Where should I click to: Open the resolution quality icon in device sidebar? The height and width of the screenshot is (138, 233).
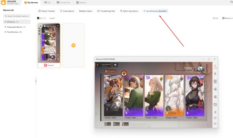215,81
